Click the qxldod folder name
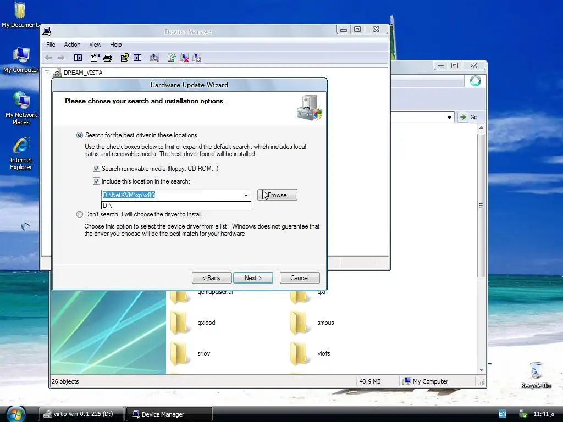The image size is (563, 422). [x=206, y=323]
